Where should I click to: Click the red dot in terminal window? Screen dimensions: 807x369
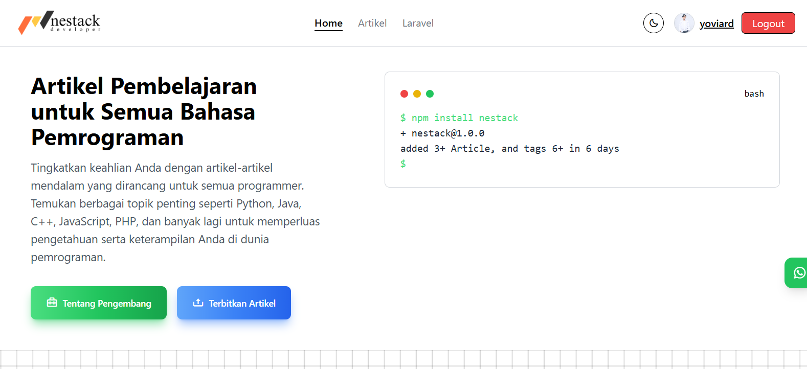(x=404, y=94)
